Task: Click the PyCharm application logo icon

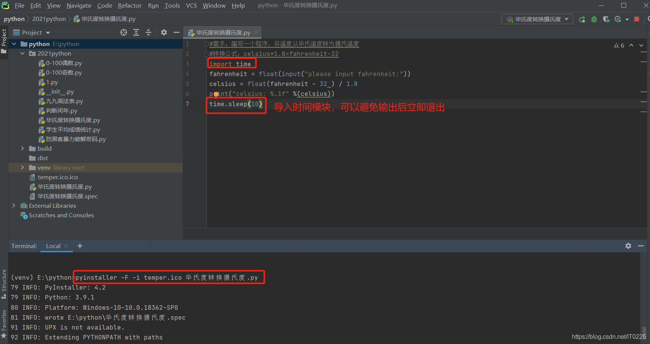Action: point(5,5)
